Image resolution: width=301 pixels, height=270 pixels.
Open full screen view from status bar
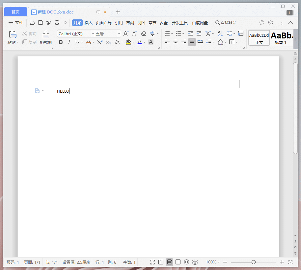tap(152, 262)
